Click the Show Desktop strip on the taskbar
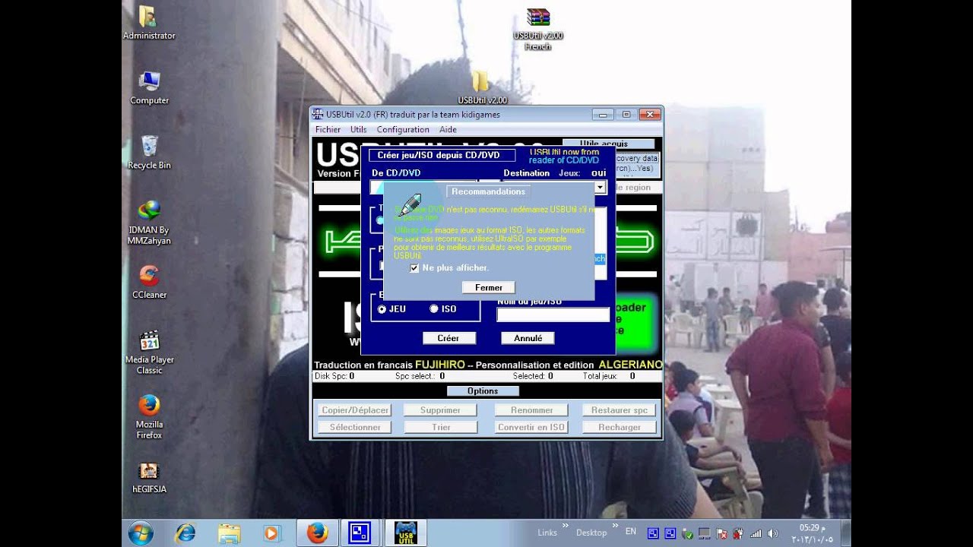 point(846,533)
